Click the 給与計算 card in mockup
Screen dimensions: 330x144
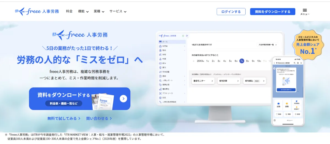(x=229, y=81)
